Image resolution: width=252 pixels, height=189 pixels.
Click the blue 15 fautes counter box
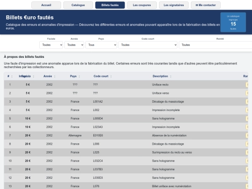coord(233,22)
